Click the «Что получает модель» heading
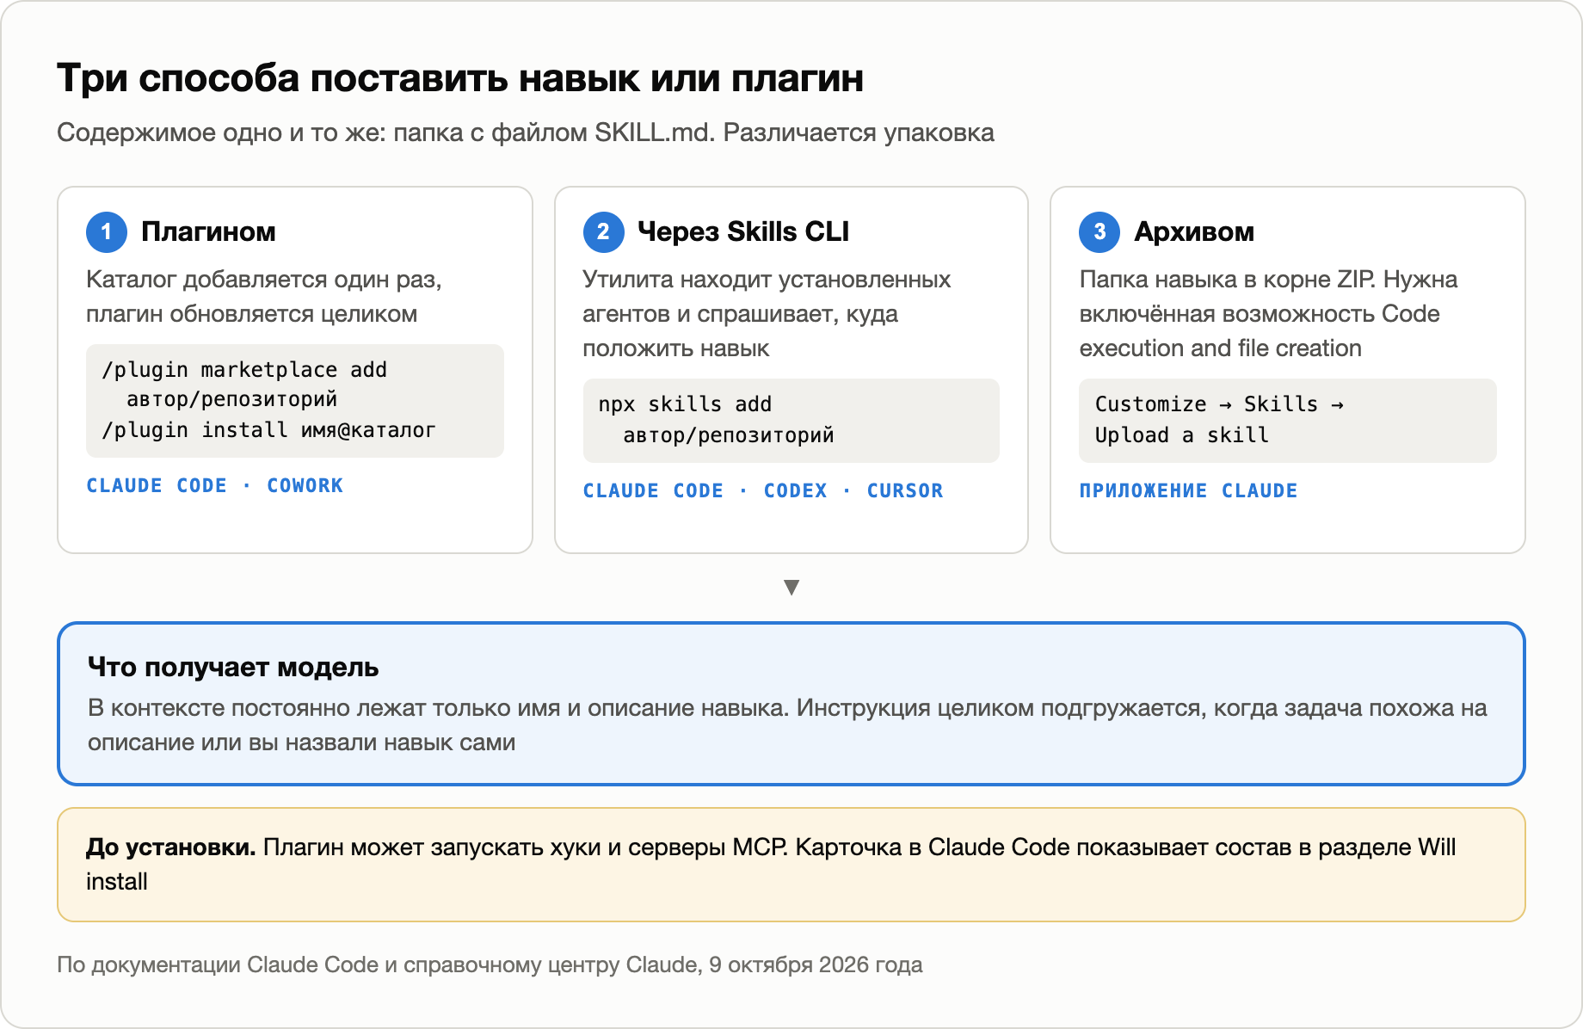Viewport: 1583px width, 1029px height. pyautogui.click(x=233, y=667)
